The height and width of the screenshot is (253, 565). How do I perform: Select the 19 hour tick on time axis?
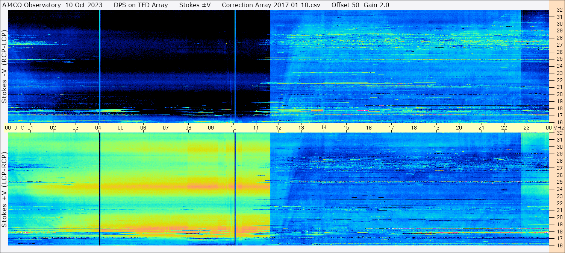coord(436,128)
